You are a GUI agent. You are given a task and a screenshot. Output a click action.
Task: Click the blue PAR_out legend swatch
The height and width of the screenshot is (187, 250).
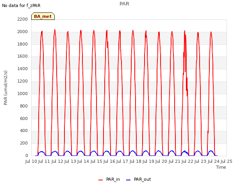(129, 180)
